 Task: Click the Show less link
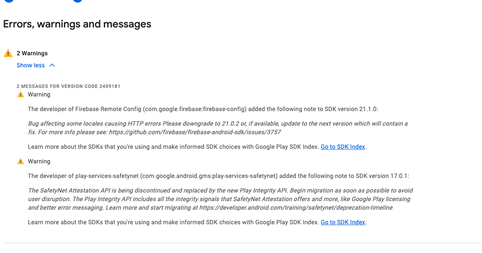pos(31,65)
